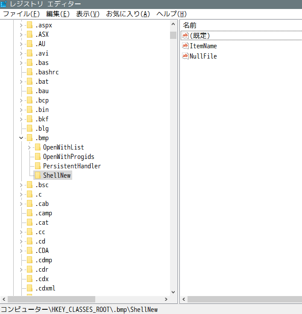Select the ItemName value name

pos(203,46)
